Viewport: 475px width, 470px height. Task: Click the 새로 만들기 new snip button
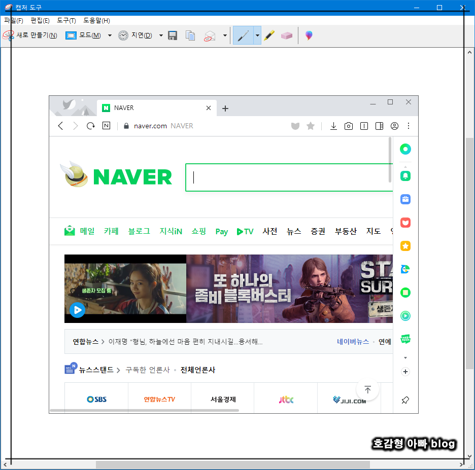pyautogui.click(x=29, y=35)
